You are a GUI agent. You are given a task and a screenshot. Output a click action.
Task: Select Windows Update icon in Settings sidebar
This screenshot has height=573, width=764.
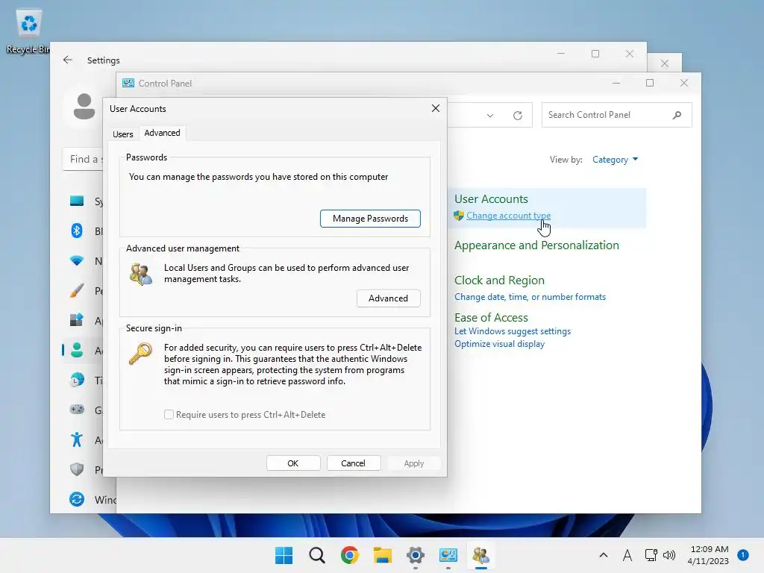pos(77,499)
